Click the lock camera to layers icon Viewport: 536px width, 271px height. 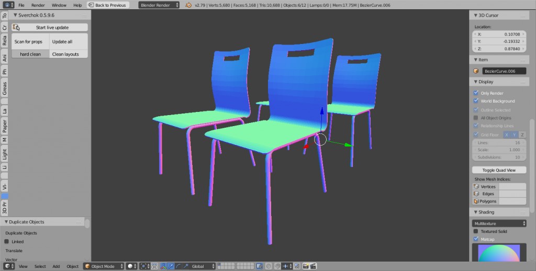pos(260,266)
